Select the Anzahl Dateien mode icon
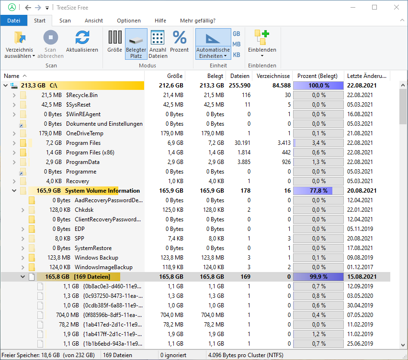The height and width of the screenshot is (360, 408). (x=158, y=38)
